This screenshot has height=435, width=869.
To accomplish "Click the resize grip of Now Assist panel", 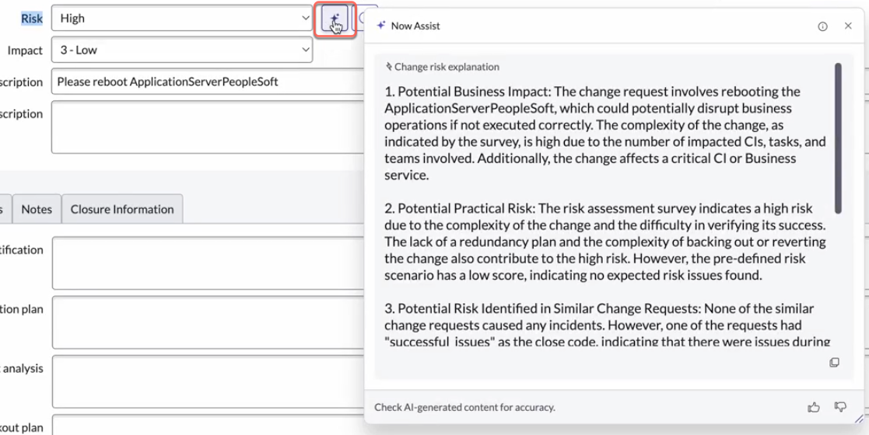I will 859,419.
